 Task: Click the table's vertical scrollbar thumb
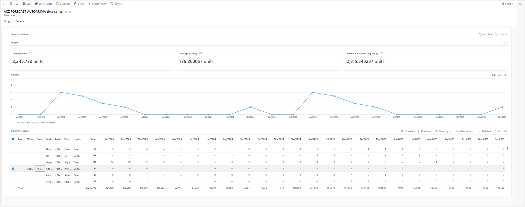[507, 148]
